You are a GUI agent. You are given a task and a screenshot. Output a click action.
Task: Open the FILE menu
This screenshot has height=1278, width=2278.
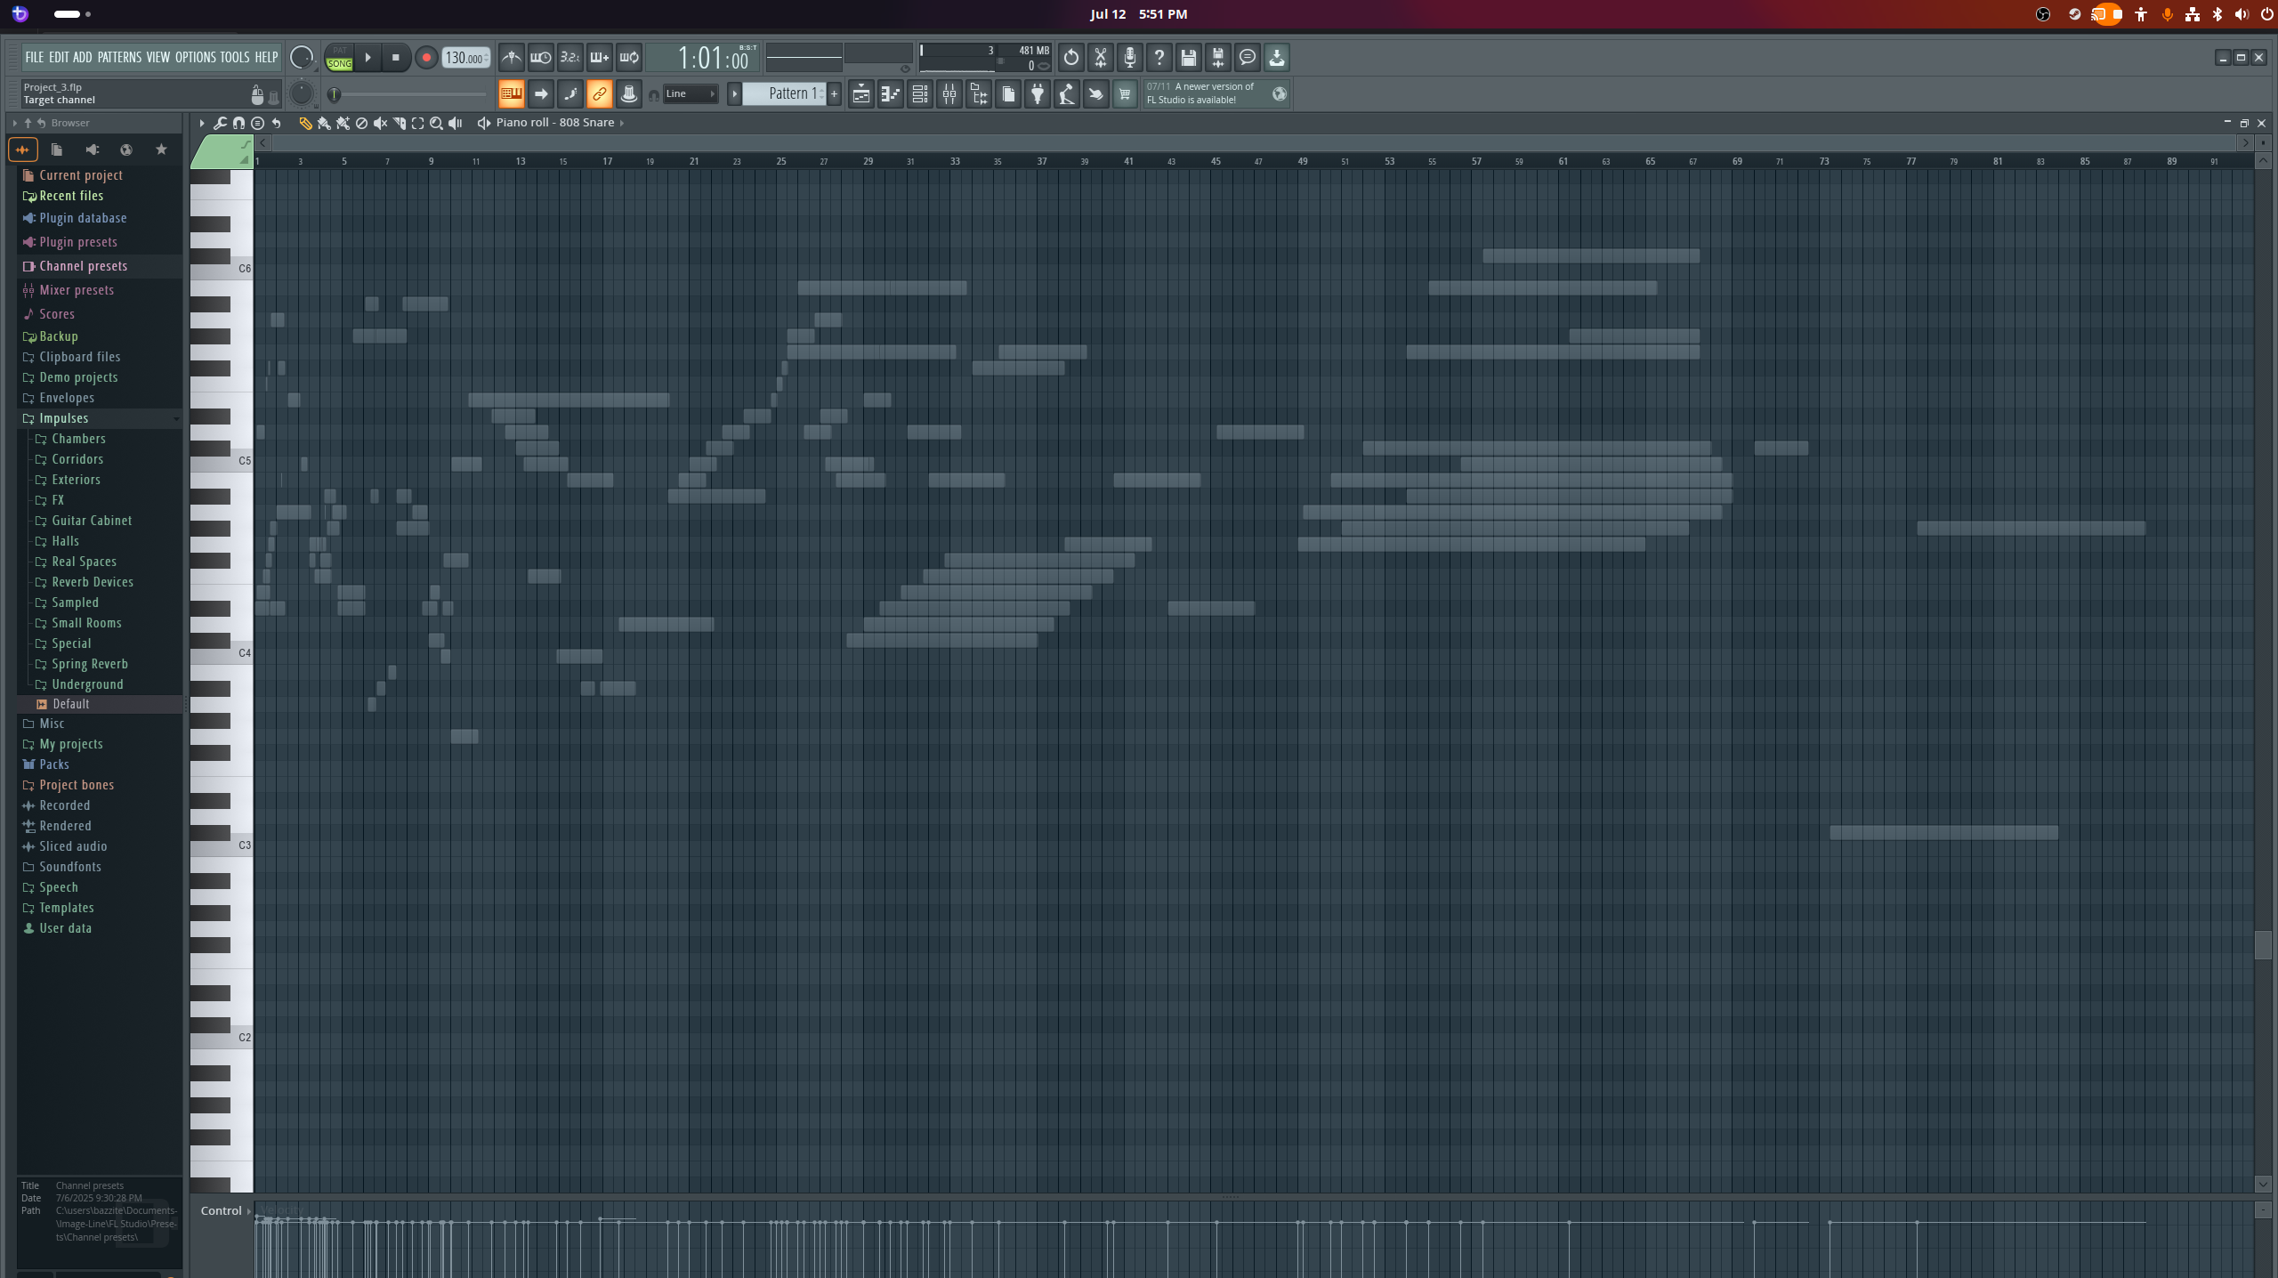(34, 57)
